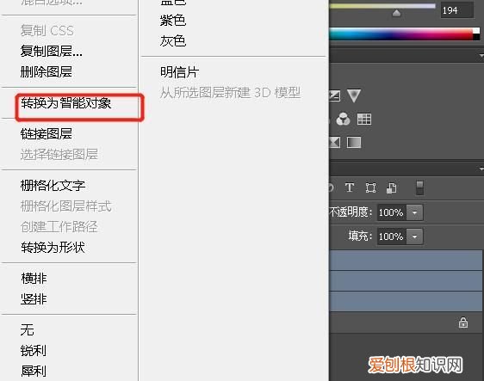Choose 删除图层 from the context menu
Viewport: 484px width, 381px height.
47,72
